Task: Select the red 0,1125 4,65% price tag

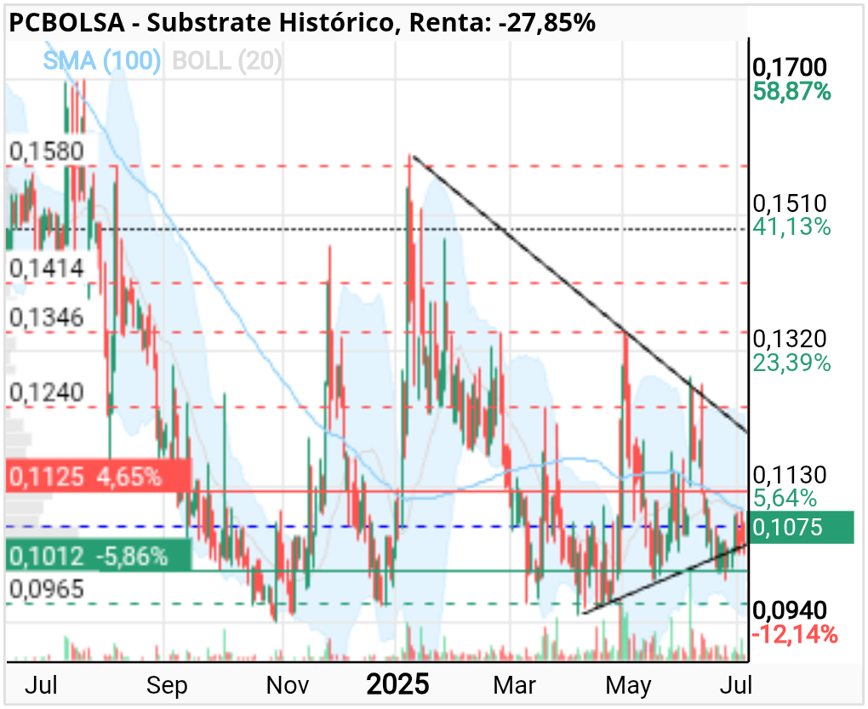Action: click(99, 476)
